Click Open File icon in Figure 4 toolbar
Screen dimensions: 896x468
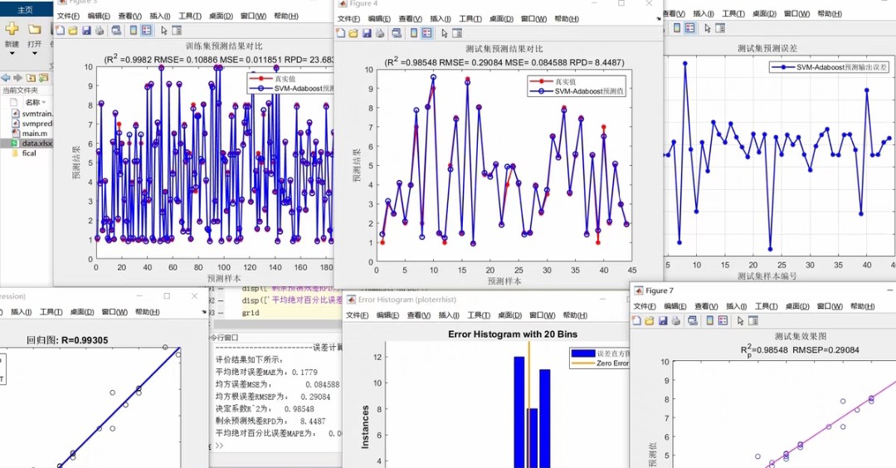[x=353, y=33]
